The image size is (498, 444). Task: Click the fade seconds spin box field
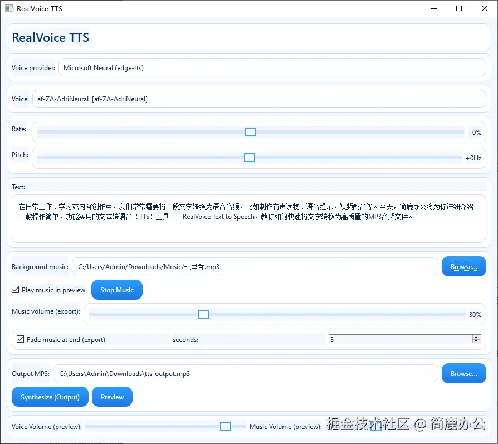click(x=401, y=339)
